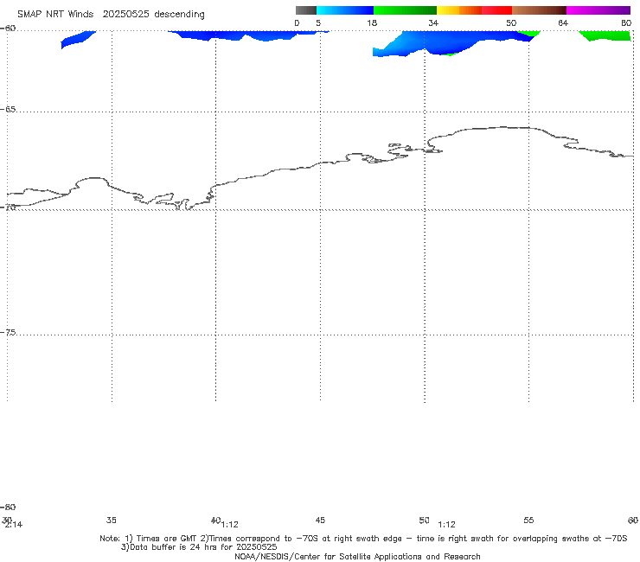Image resolution: width=640 pixels, height=562 pixels.
Task: Click the "5" color scale label
Action: [x=318, y=22]
